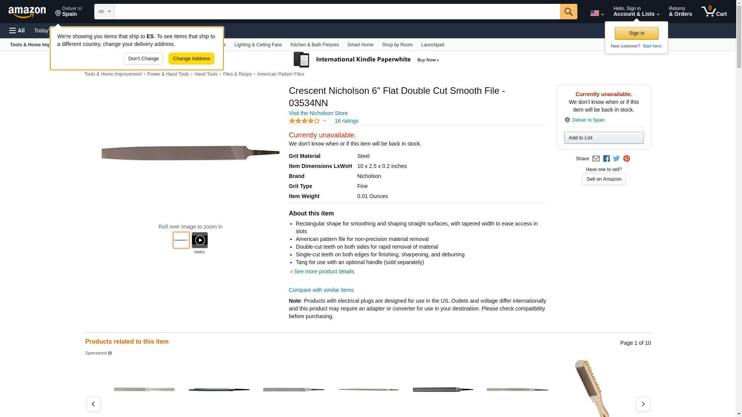Click the Change Address button
Image resolution: width=742 pixels, height=417 pixels.
click(x=191, y=59)
